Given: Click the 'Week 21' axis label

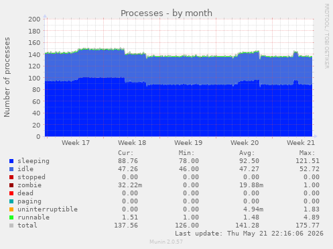Looking at the screenshot, I should 301,143.
